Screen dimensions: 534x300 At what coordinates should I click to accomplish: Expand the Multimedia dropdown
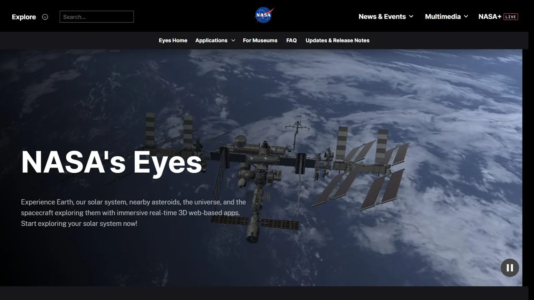point(446,17)
